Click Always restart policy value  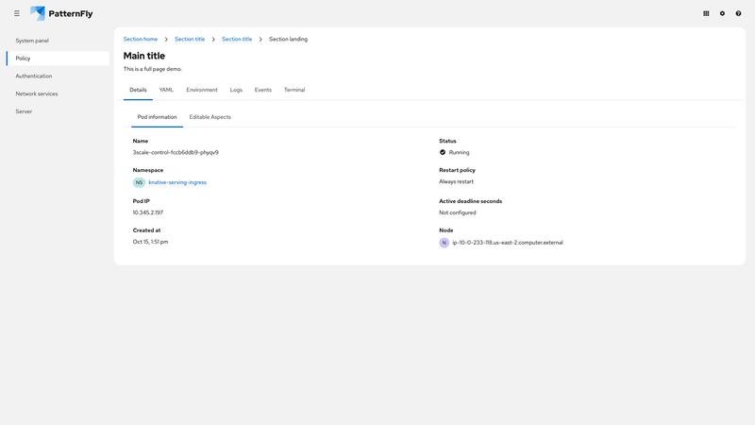[x=456, y=181]
